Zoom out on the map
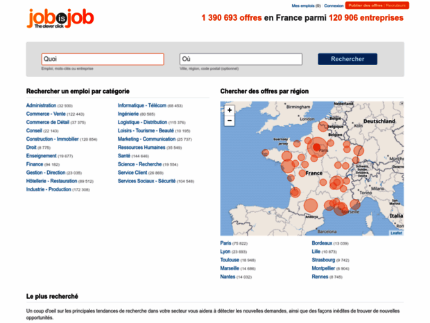The width and height of the screenshot is (430, 323). [230, 121]
